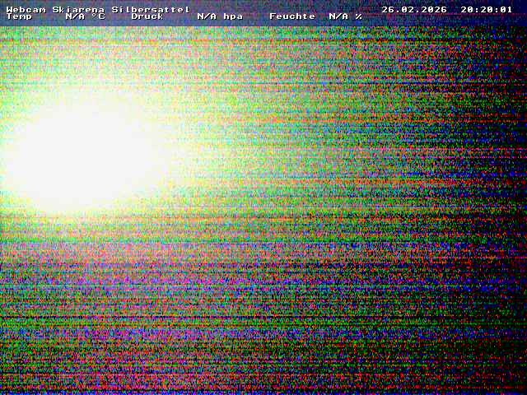Screen dimensions: 527x395
Task: Click the "Temp" label
Action: tap(19, 16)
